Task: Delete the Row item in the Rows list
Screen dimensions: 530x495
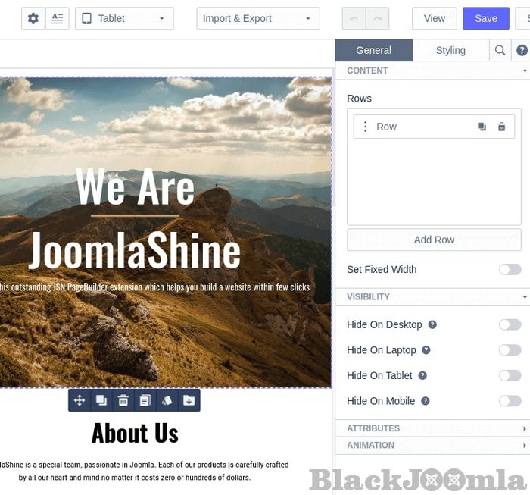Action: tap(501, 127)
